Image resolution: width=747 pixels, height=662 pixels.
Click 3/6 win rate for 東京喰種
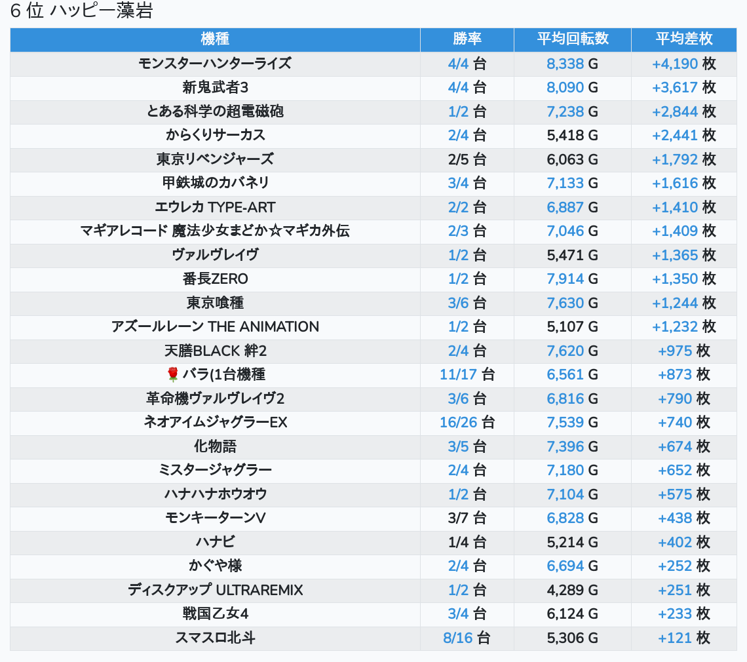coord(458,303)
